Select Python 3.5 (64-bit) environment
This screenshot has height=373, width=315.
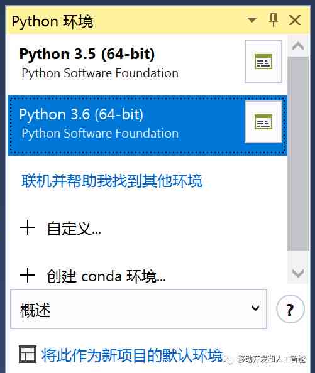pyautogui.click(x=126, y=63)
